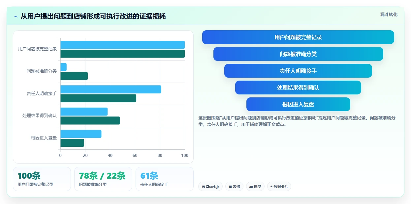Select the 用户问题被完整记录 funnel stage

pos(298,37)
